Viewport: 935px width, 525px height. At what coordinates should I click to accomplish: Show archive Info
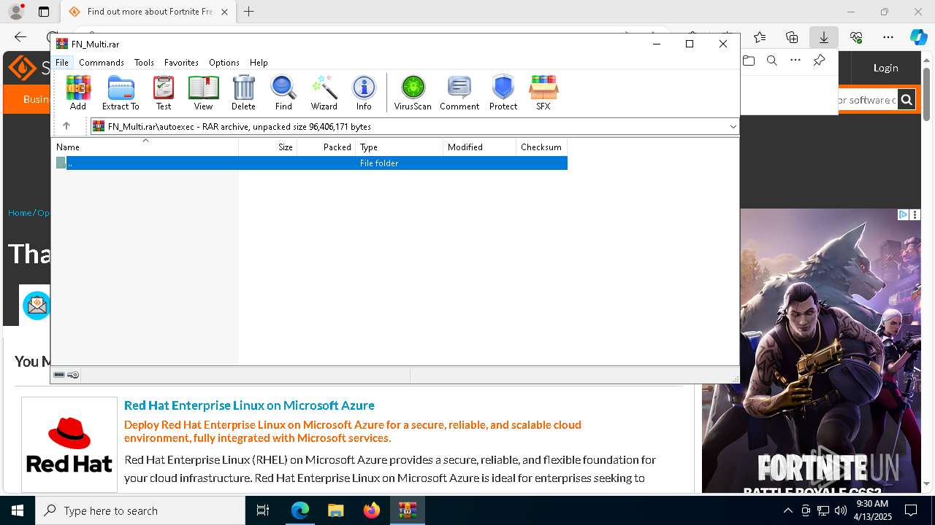point(364,93)
